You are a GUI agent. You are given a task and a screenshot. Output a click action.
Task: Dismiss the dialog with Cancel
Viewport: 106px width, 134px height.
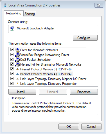(x=91, y=127)
